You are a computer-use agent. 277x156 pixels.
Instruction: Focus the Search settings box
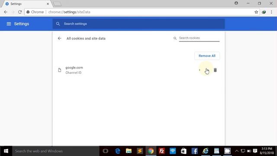[138, 24]
